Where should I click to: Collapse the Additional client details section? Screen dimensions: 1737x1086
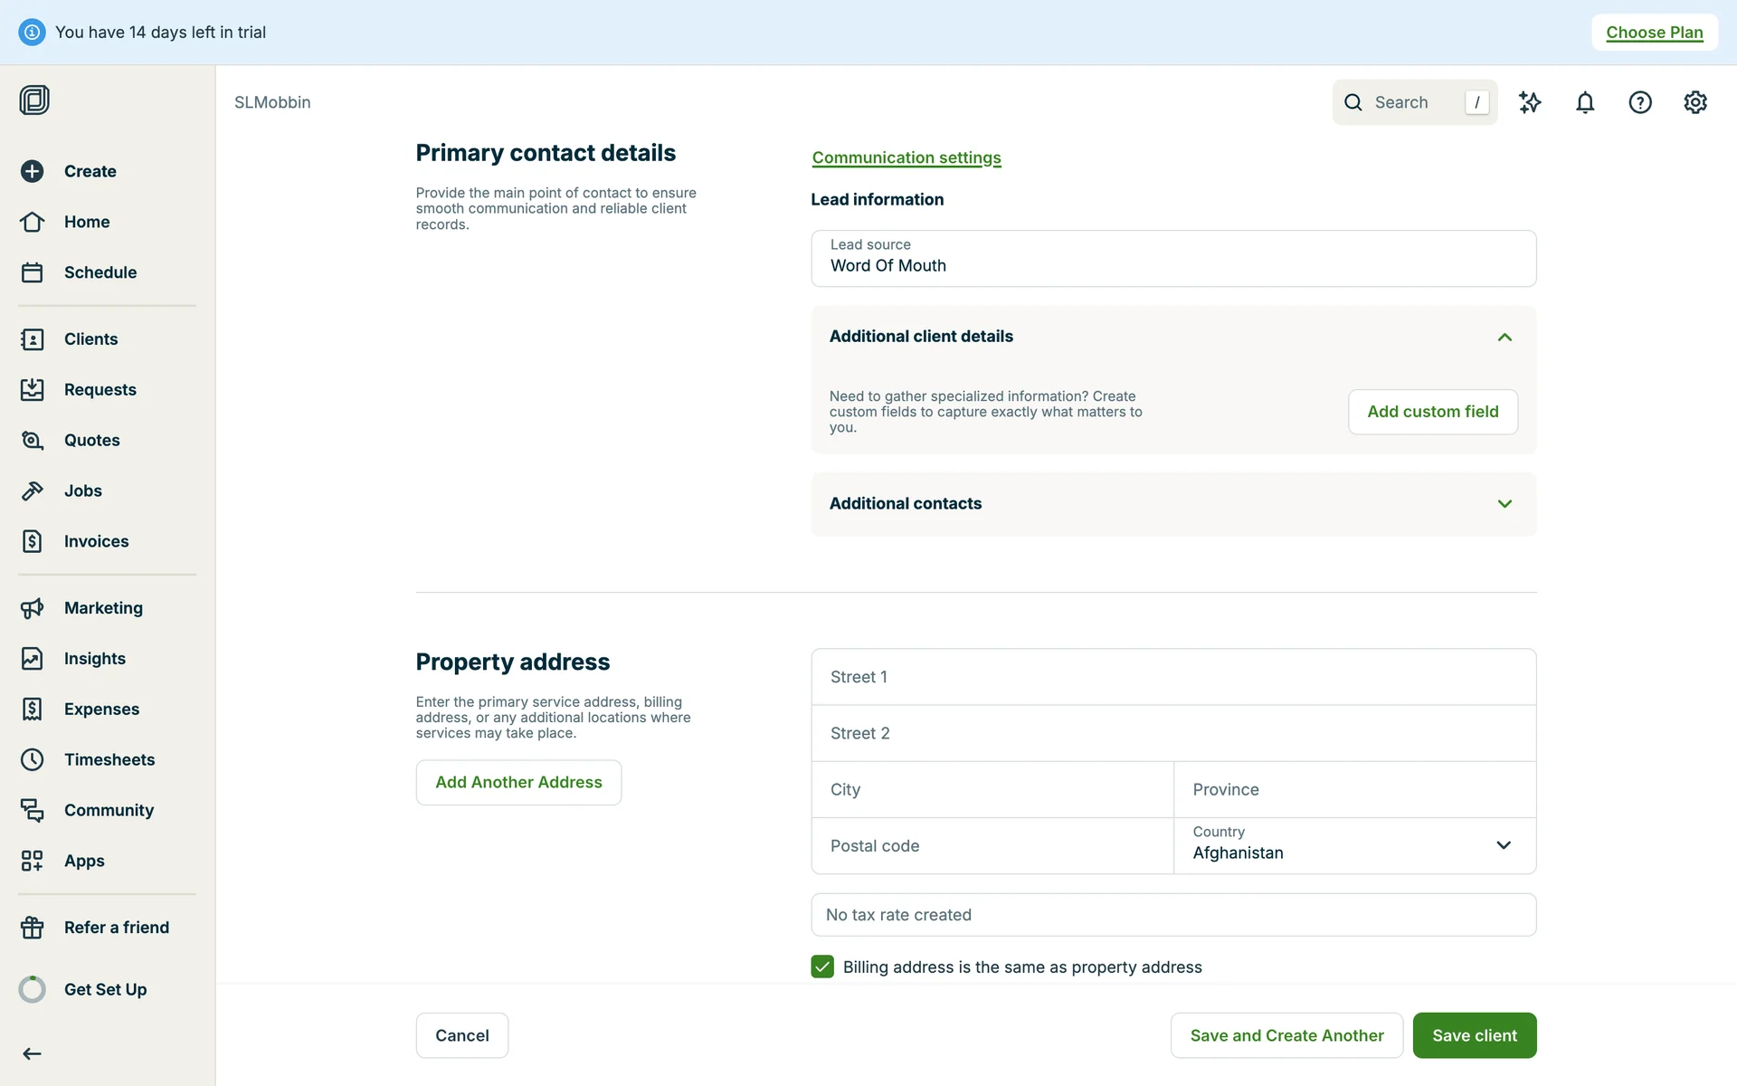click(x=1504, y=337)
